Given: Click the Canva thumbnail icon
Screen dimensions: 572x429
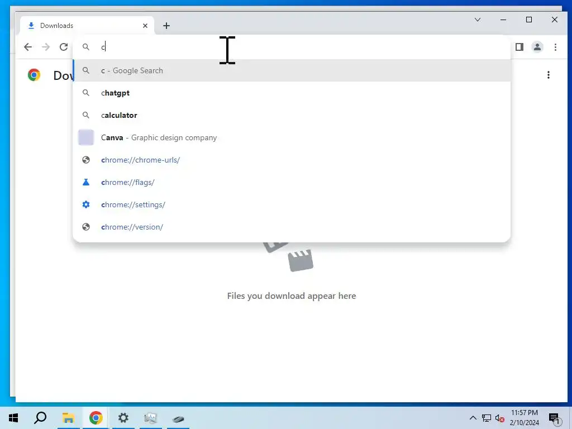Looking at the screenshot, I should [86, 137].
